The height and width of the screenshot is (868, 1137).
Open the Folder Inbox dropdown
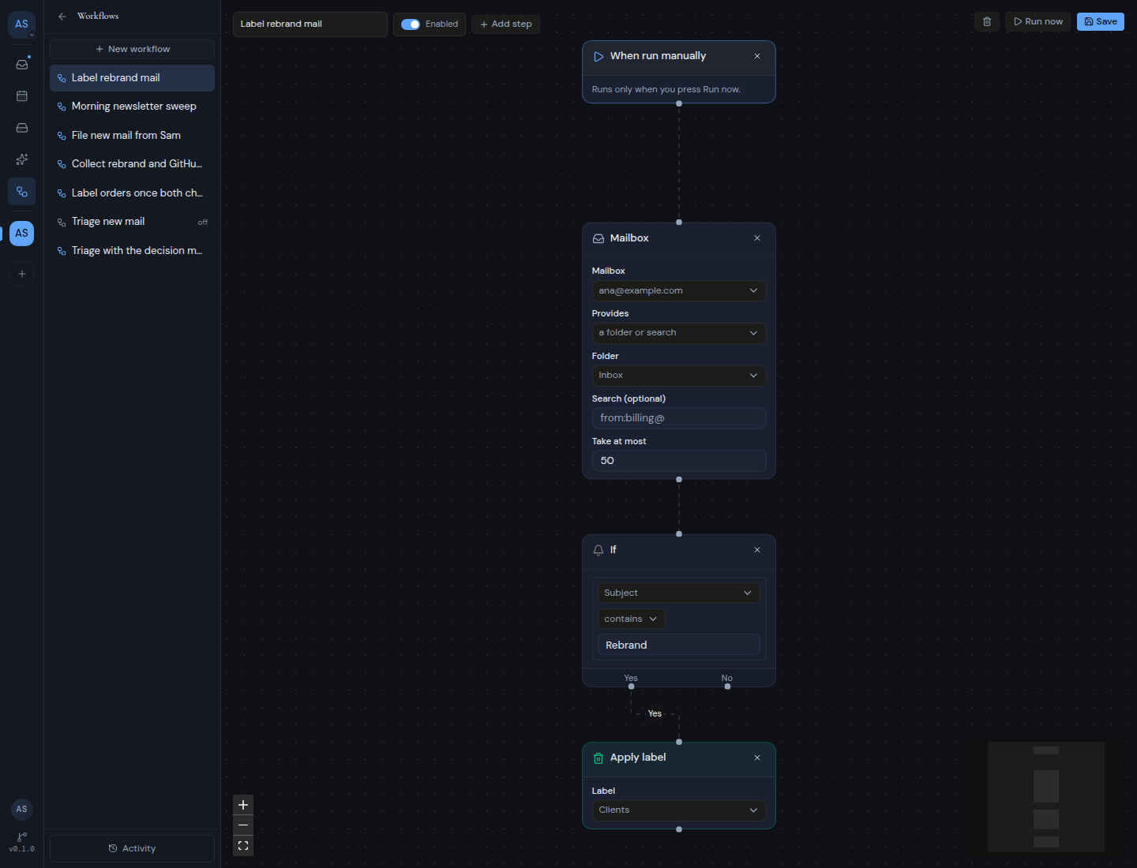(679, 376)
